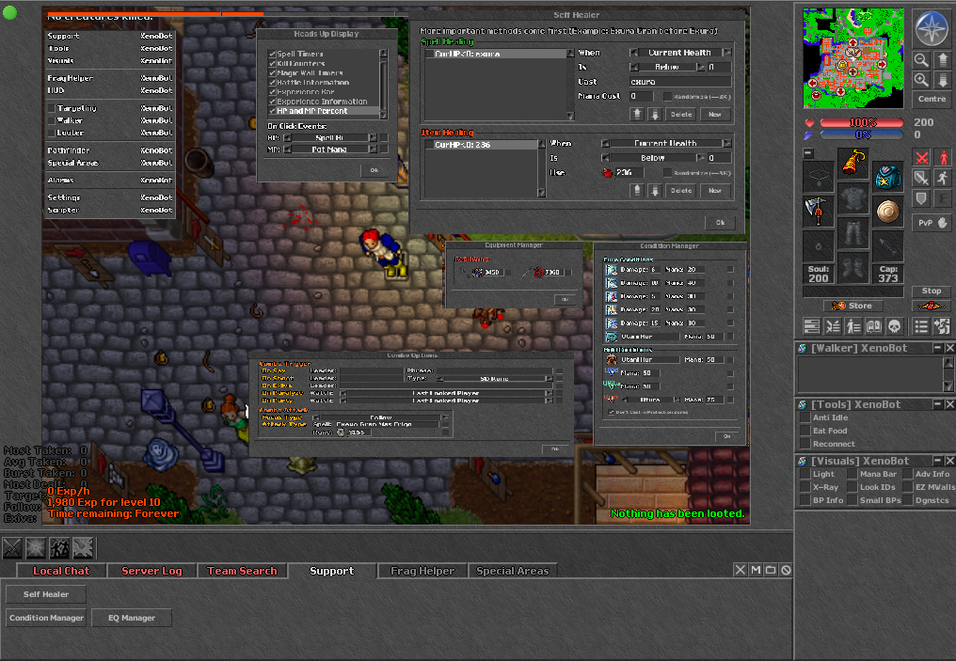Zoom in the minimap
Screen dimensions: 956x661
[920, 80]
